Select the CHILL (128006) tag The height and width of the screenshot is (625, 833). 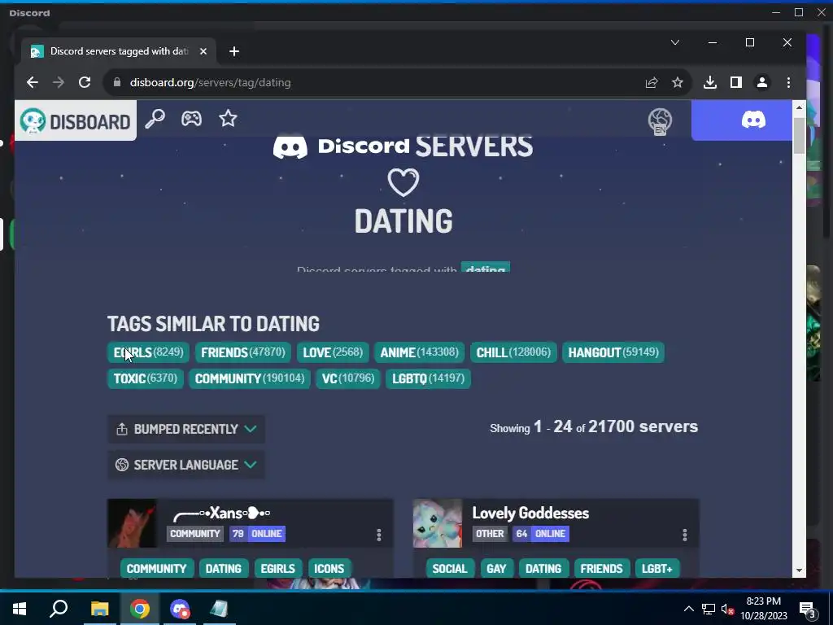(x=513, y=352)
